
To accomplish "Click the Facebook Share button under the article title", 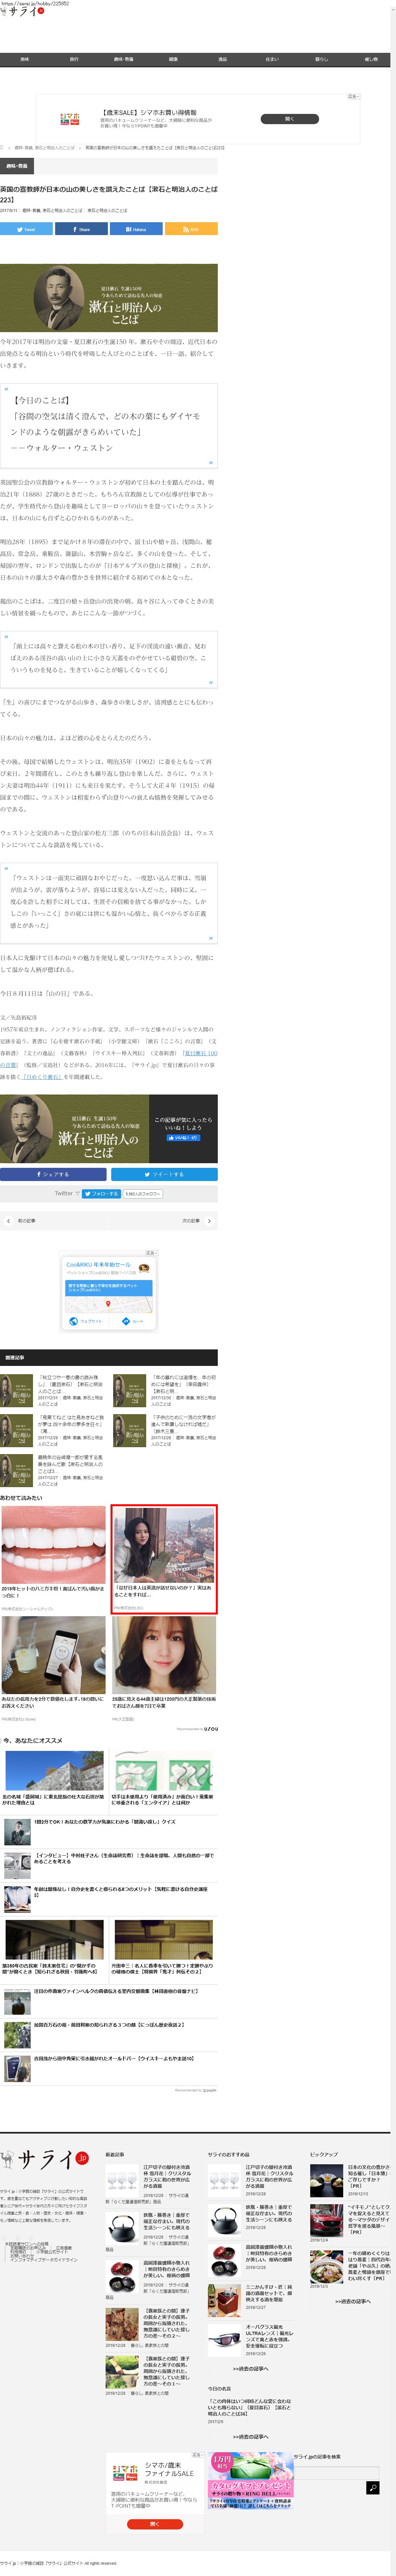I will pyautogui.click(x=81, y=229).
